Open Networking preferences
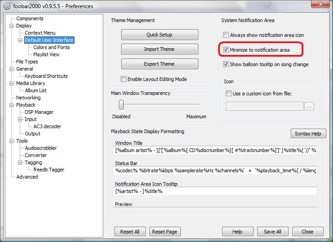333x242 pixels. click(28, 98)
